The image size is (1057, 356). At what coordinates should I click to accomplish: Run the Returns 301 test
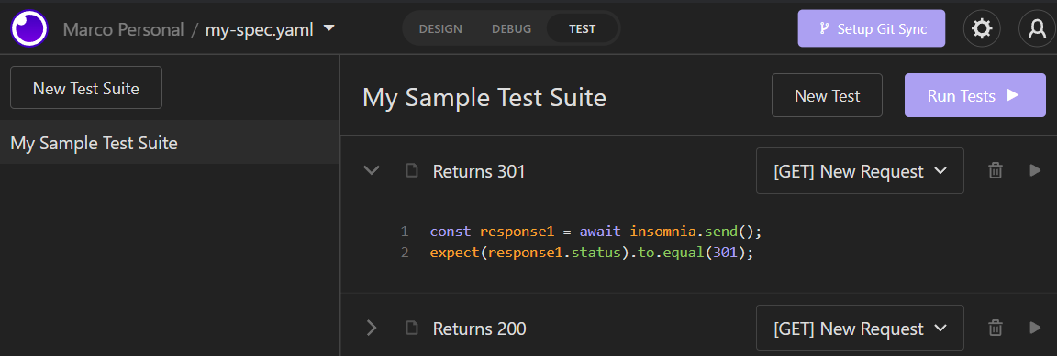1035,171
